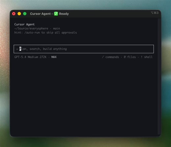Click the green checkmark Ready icon

point(56,14)
